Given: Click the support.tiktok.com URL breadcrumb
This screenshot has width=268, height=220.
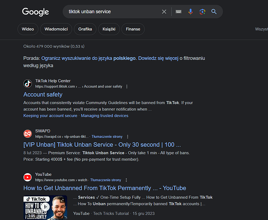Looking at the screenshot, I should click(x=78, y=87).
